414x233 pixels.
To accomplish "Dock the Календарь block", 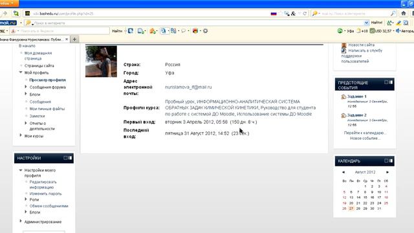I will (391, 161).
